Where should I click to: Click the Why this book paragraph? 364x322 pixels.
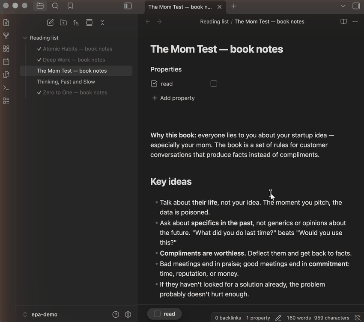[x=242, y=145]
